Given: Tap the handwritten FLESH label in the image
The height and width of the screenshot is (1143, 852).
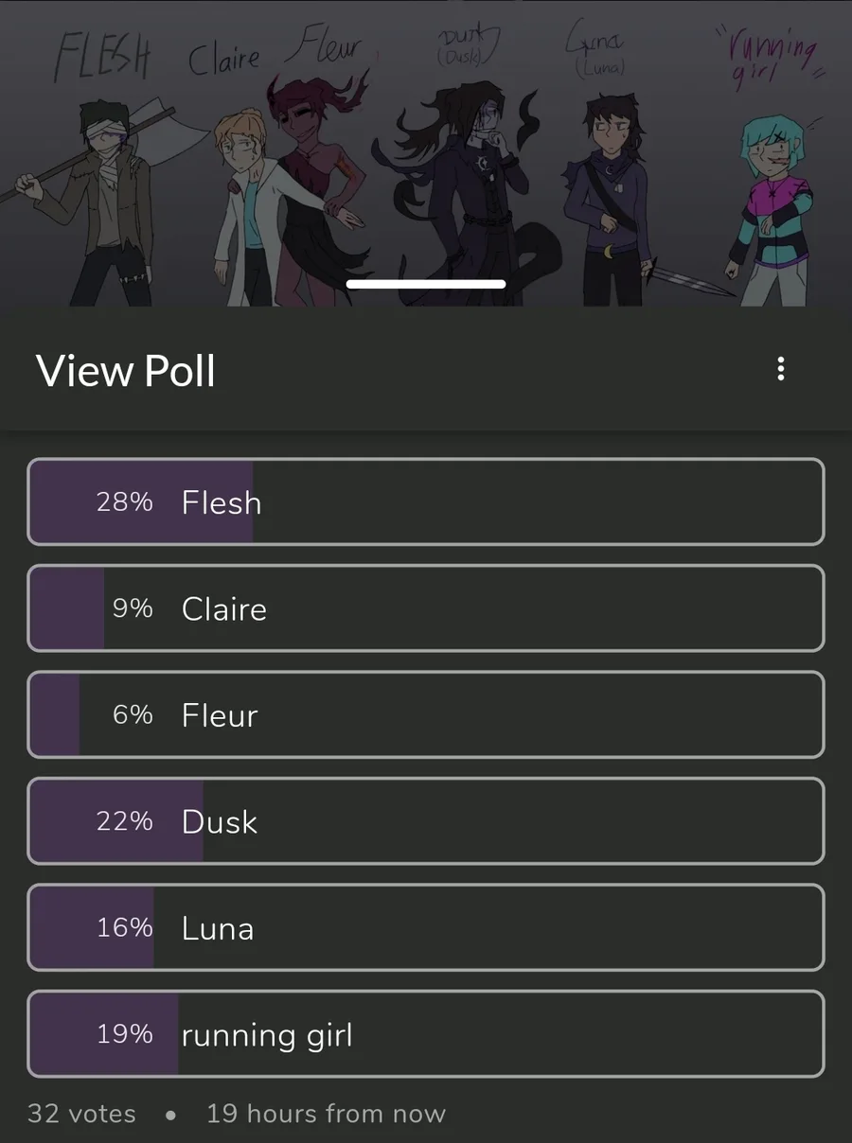Looking at the screenshot, I should (x=102, y=59).
